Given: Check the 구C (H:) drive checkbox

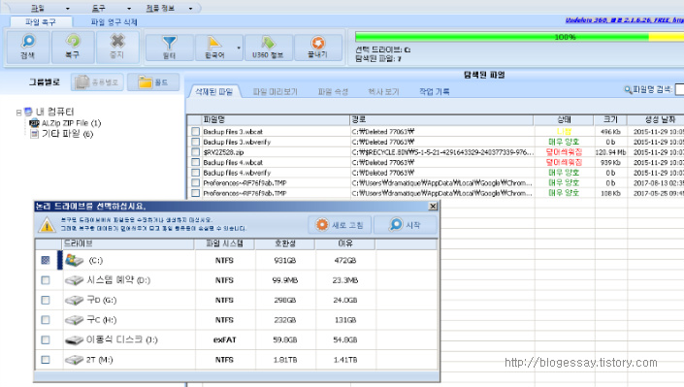Looking at the screenshot, I should point(46,320).
